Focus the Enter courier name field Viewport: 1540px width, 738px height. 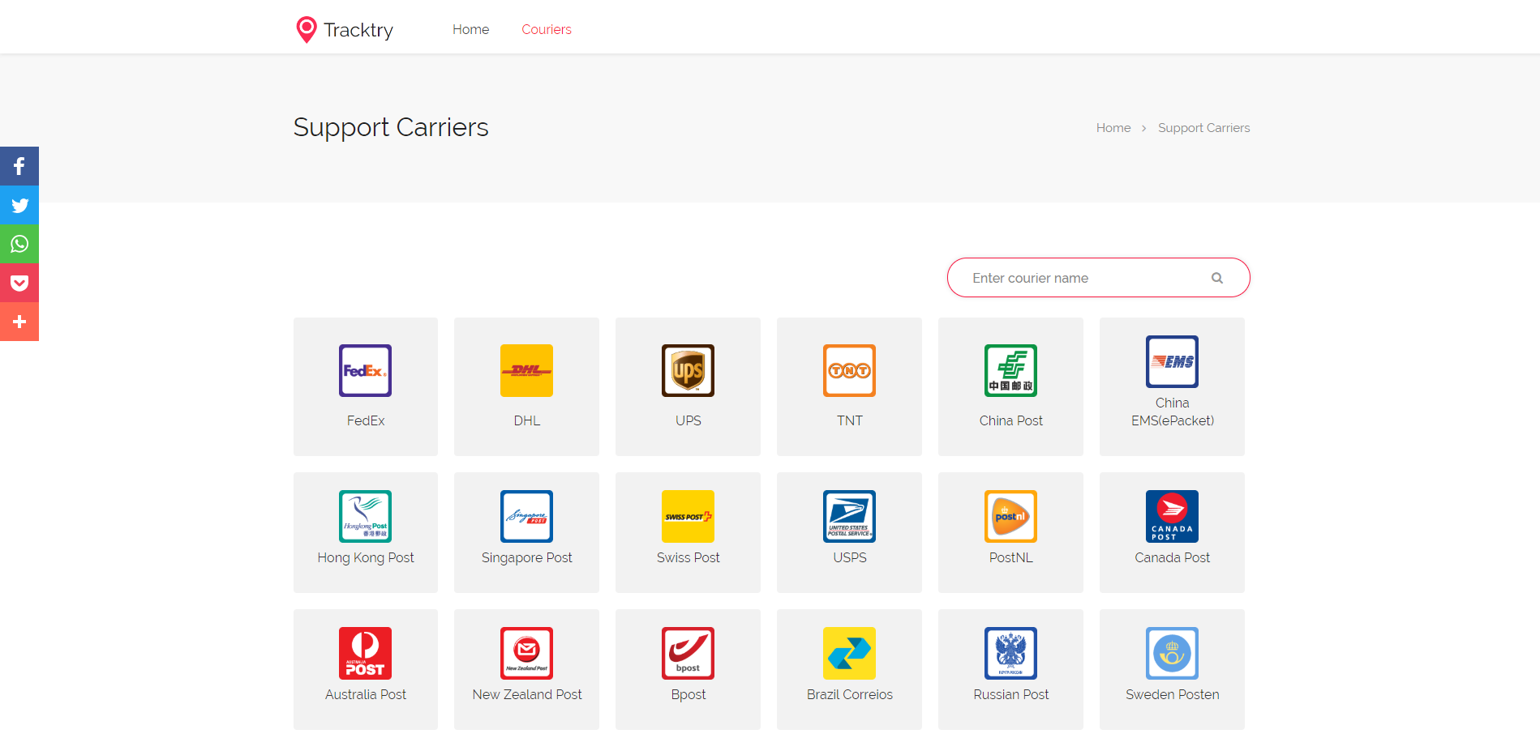1098,278
